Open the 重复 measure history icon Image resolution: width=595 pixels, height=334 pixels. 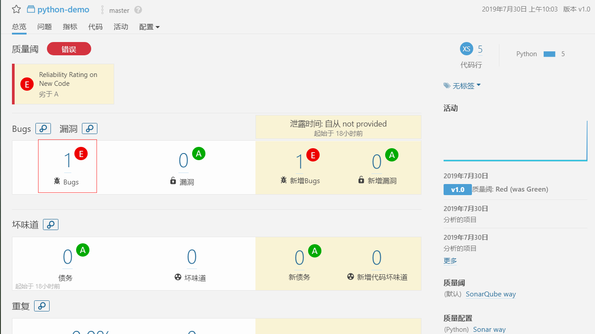pyautogui.click(x=42, y=306)
